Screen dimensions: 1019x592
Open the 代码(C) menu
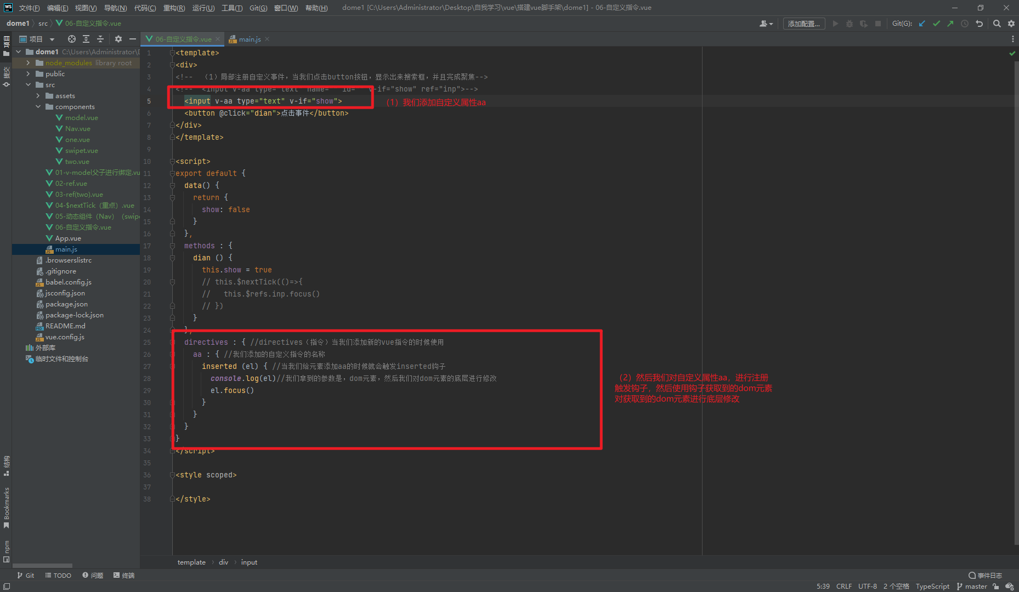click(x=145, y=8)
